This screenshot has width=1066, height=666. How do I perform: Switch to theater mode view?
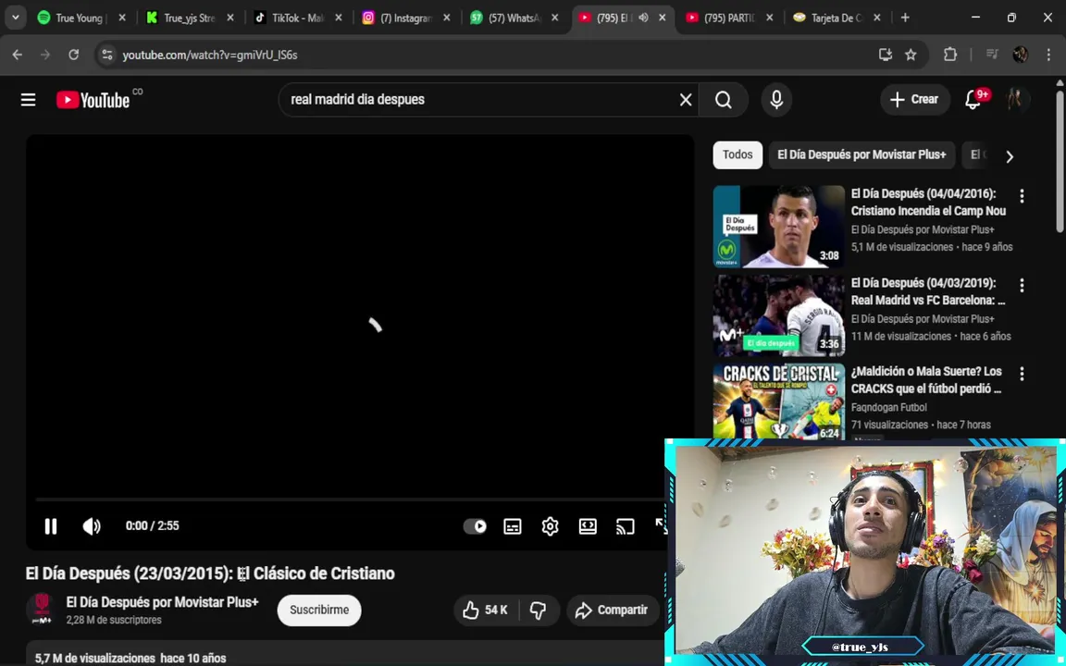[588, 526]
